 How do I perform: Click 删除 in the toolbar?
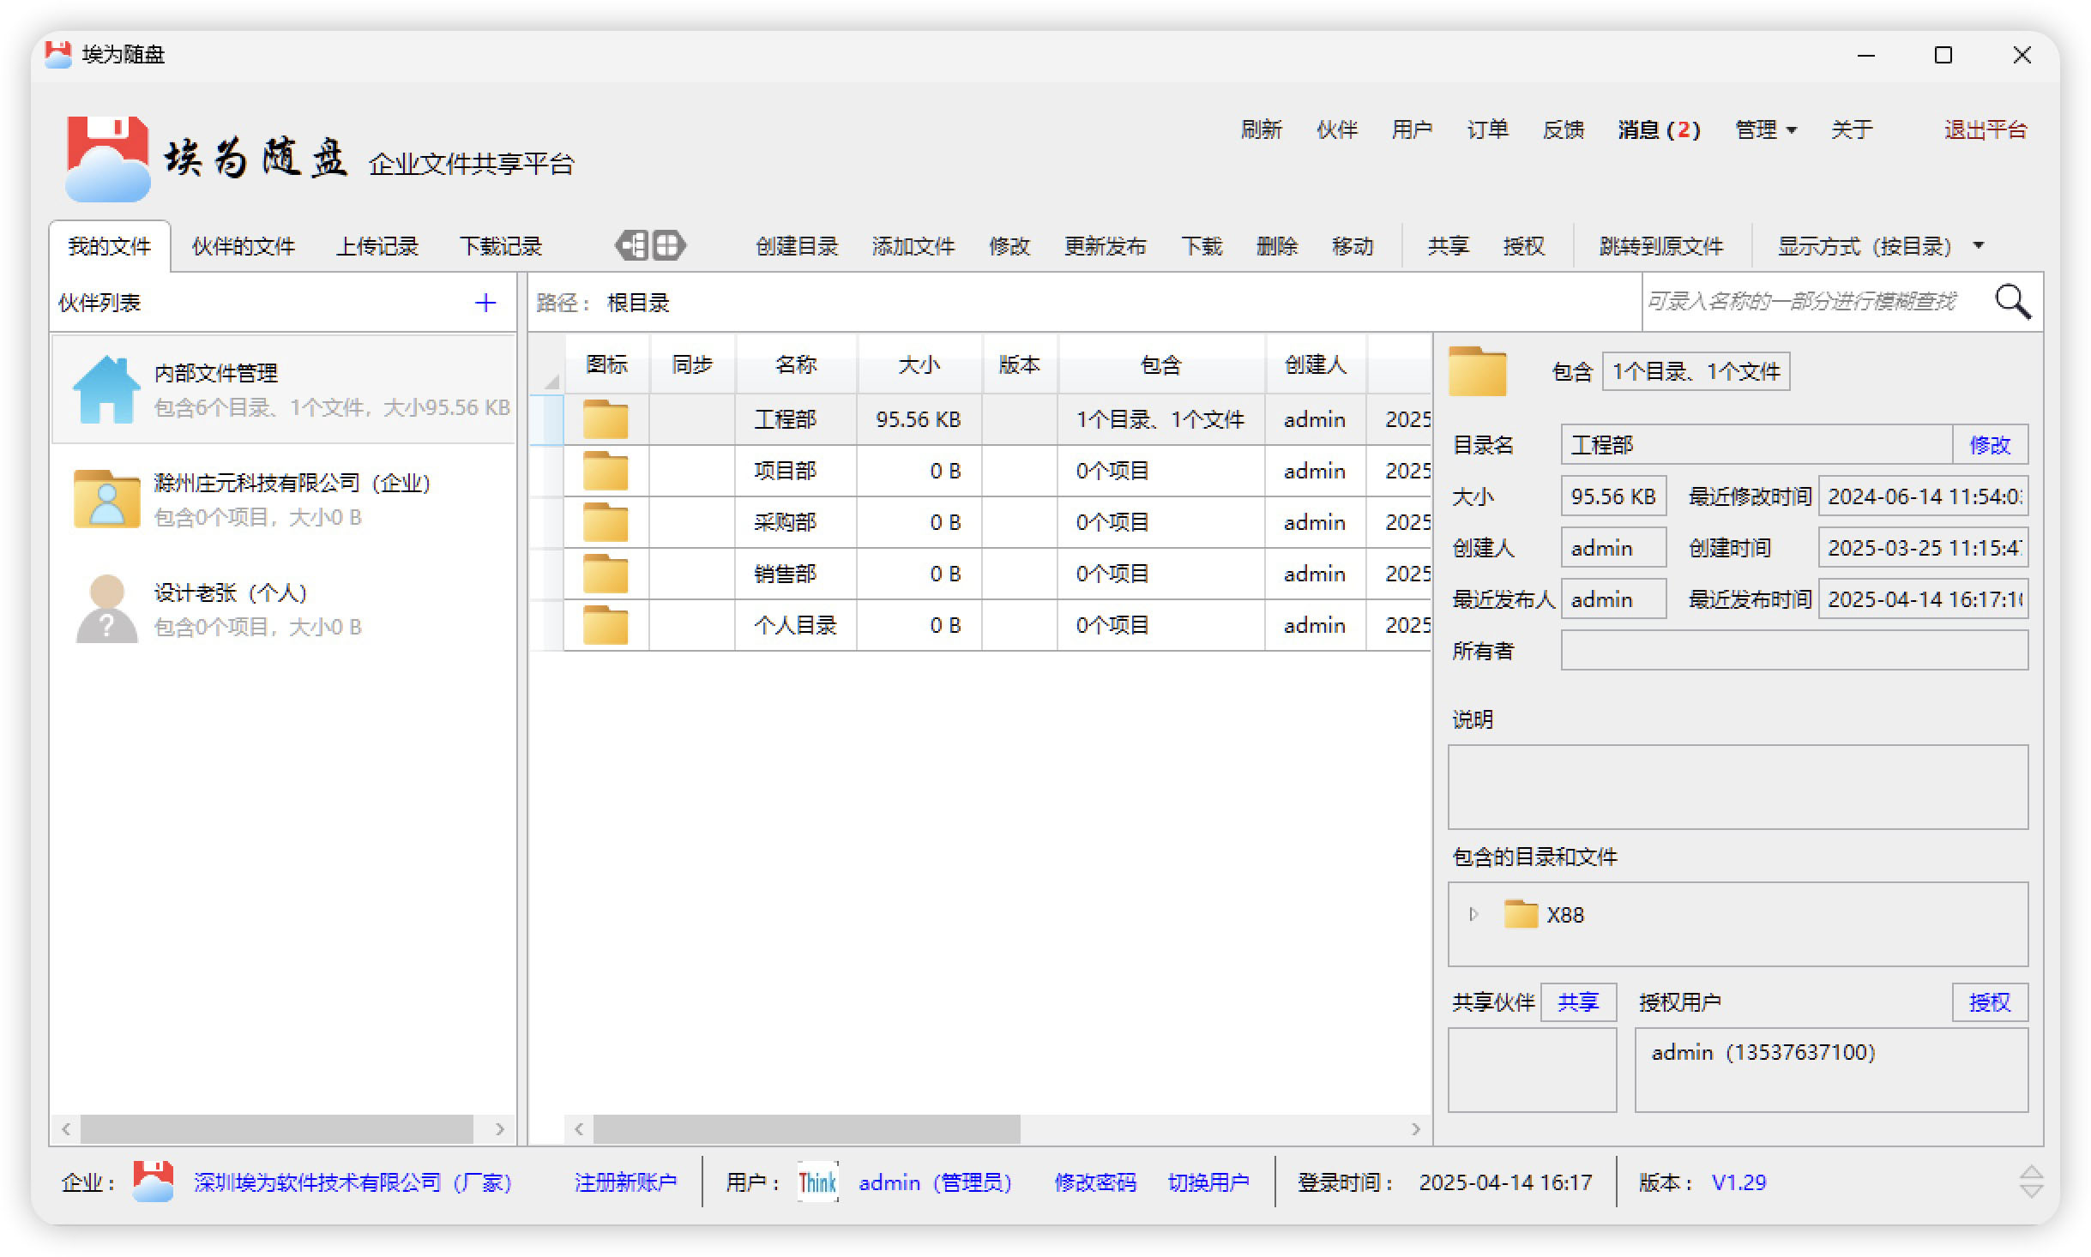pyautogui.click(x=1277, y=247)
